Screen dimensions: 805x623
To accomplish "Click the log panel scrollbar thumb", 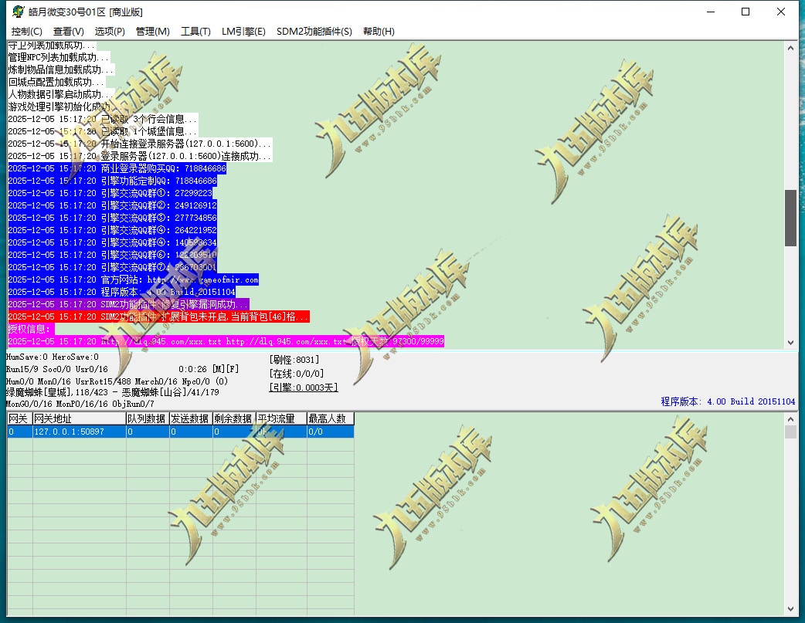I will [x=790, y=218].
